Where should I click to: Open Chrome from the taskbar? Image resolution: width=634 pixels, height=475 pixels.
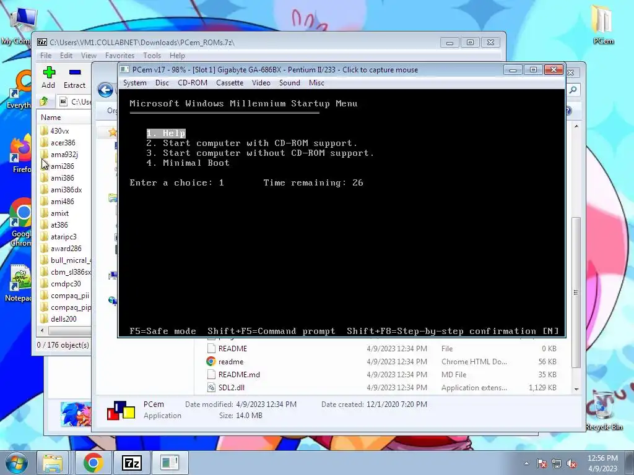pos(93,463)
